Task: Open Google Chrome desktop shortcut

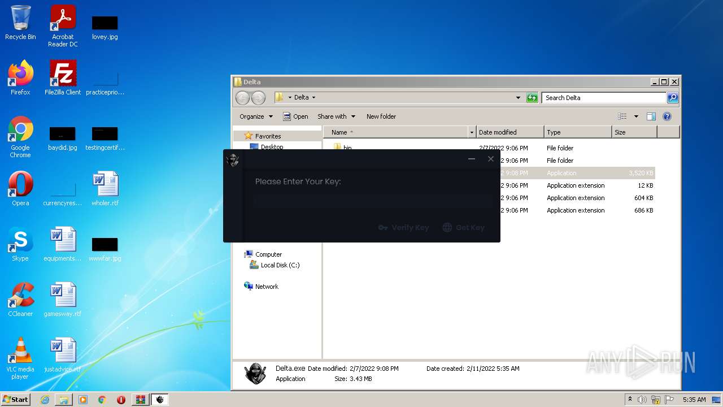Action: pos(20,137)
